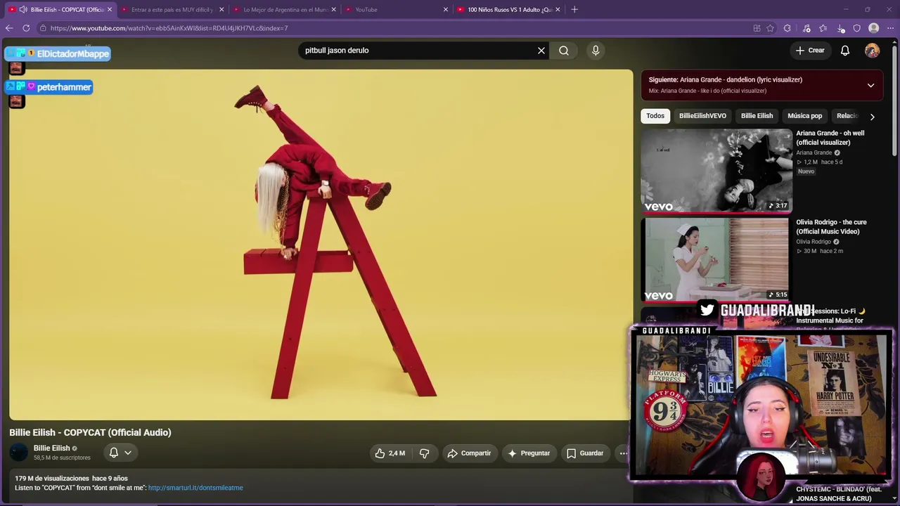The height and width of the screenshot is (506, 900).
Task: Open the Billie Eilish channel name link
Action: [51, 448]
